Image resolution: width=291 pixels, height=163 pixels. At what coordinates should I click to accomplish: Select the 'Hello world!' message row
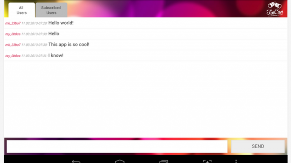[145, 23]
